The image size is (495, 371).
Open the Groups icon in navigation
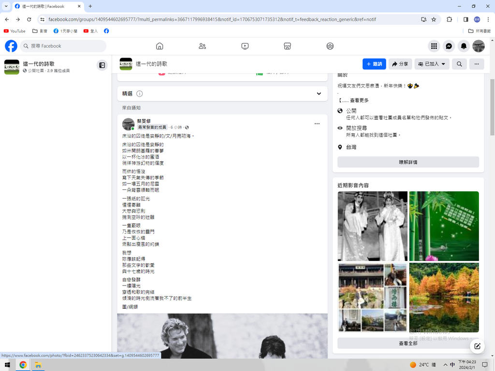point(330,46)
